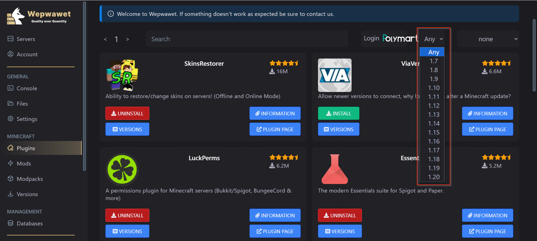Open Databases under Management
This screenshot has width=537, height=241.
25,223
